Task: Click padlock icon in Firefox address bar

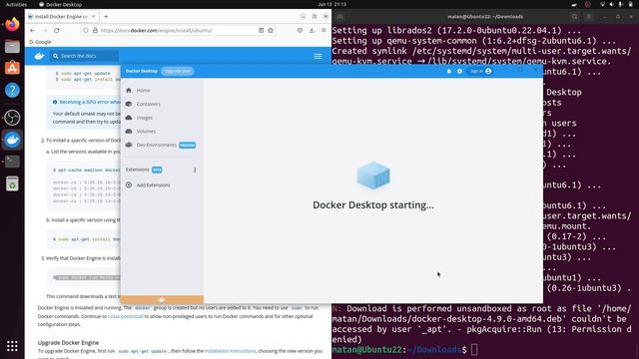Action: (95, 31)
